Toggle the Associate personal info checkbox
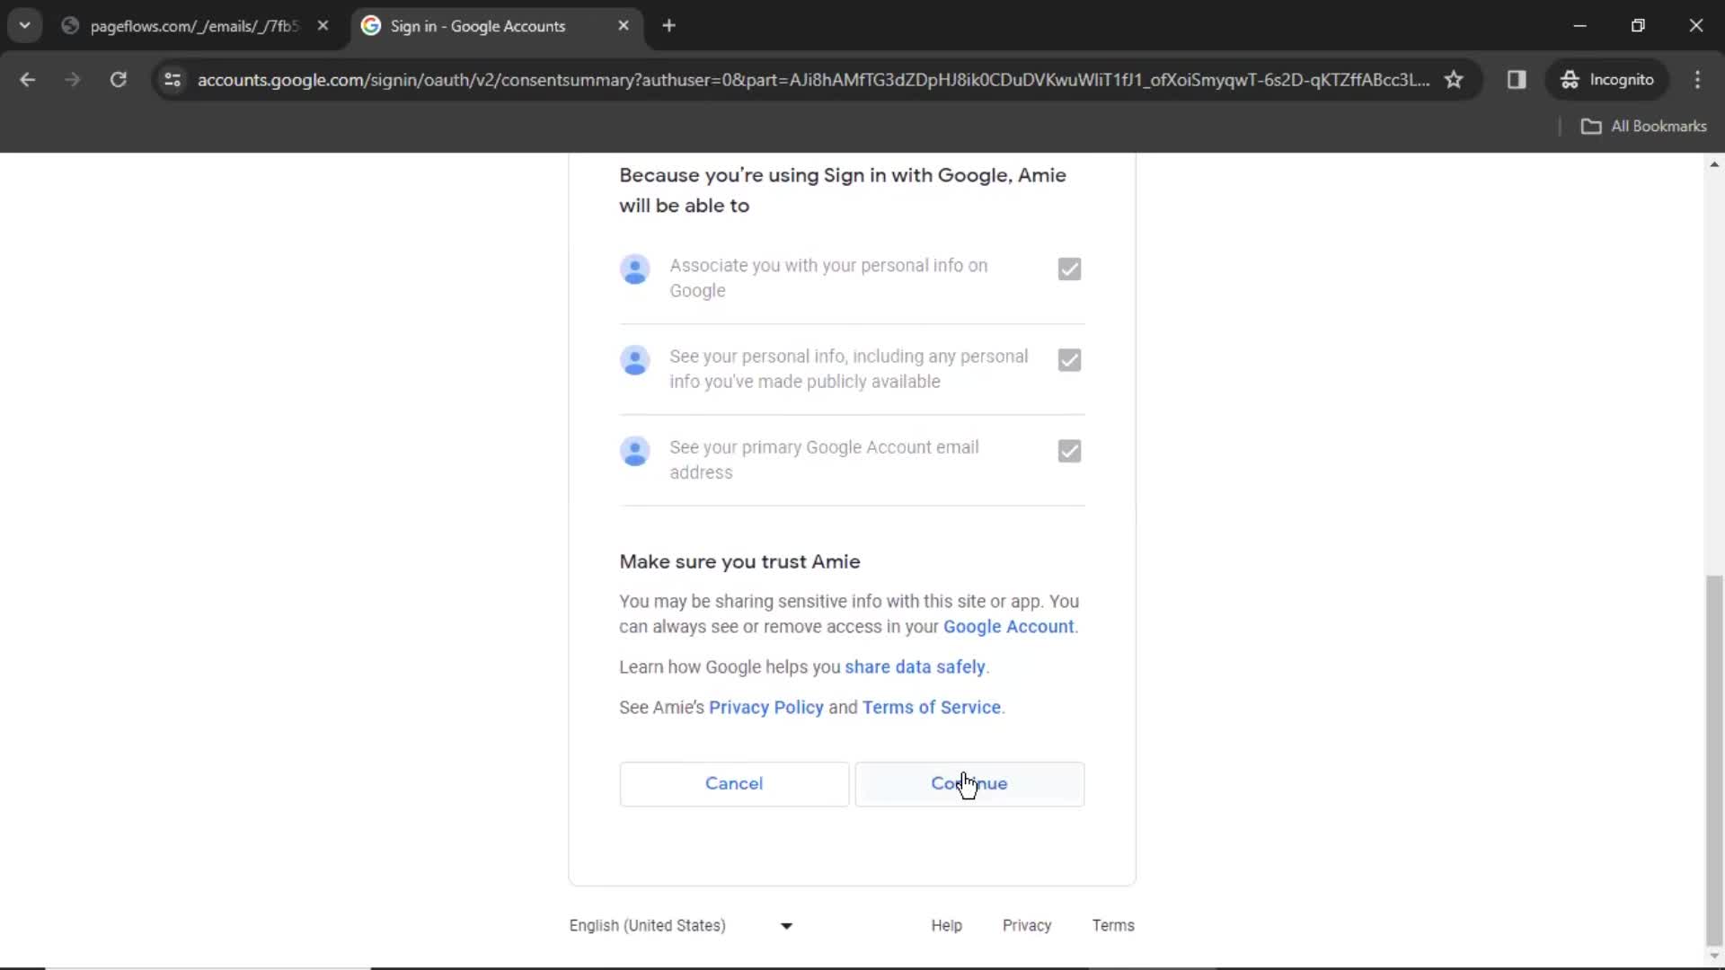The image size is (1725, 970). pos(1069,269)
